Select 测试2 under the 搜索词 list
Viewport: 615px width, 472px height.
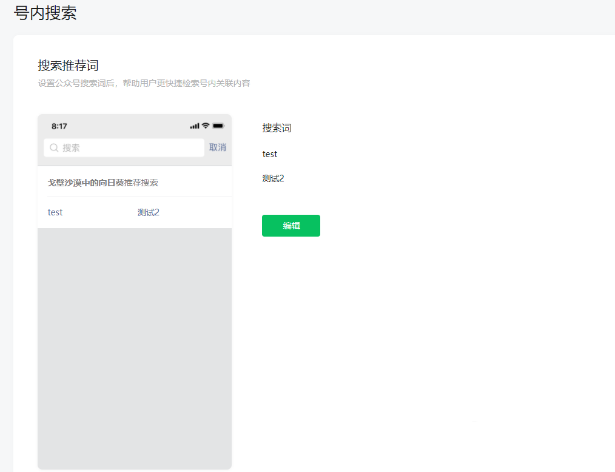tap(274, 178)
